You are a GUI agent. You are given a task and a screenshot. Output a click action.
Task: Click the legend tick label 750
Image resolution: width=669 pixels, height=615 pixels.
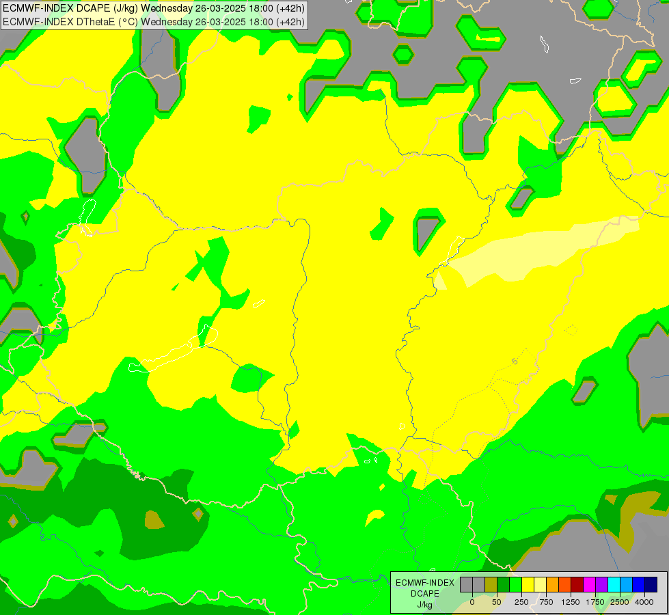pos(546,602)
